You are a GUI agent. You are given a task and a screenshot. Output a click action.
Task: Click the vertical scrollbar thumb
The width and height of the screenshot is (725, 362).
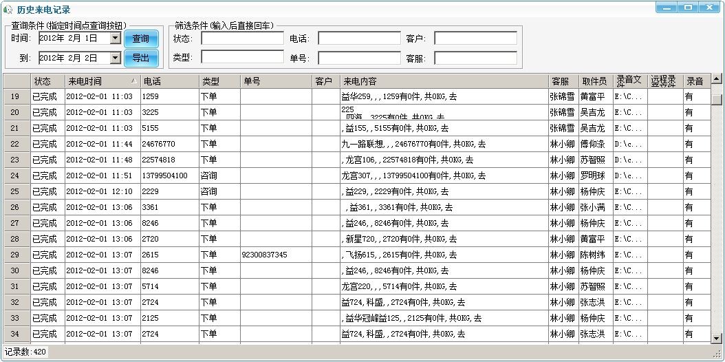pyautogui.click(x=717, y=99)
